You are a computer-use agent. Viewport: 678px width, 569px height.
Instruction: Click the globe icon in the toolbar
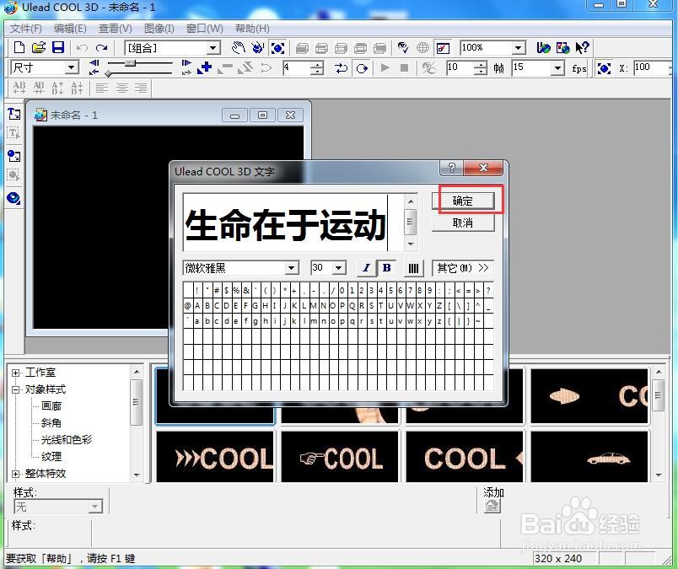tap(422, 47)
